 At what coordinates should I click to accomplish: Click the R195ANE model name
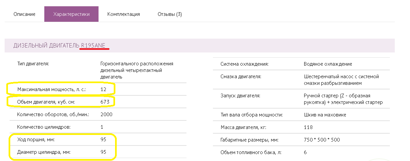(x=93, y=46)
